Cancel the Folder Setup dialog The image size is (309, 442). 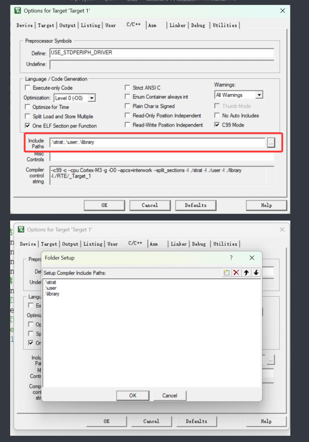point(170,395)
